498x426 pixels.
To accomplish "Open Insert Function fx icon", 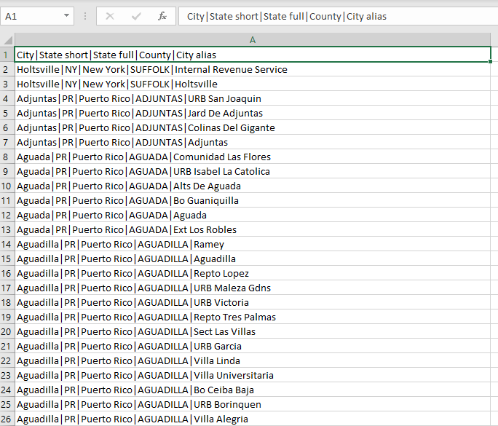I will (x=162, y=16).
